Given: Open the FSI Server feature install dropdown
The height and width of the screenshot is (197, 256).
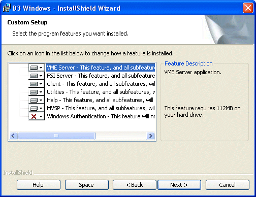Looking at the screenshot, I should click(37, 76).
